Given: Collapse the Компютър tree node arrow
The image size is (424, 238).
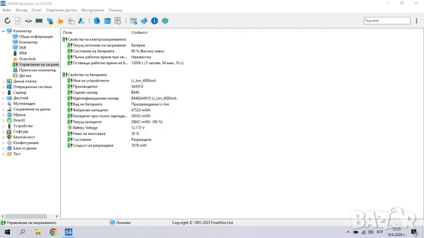Looking at the screenshot, I should (x=3, y=31).
